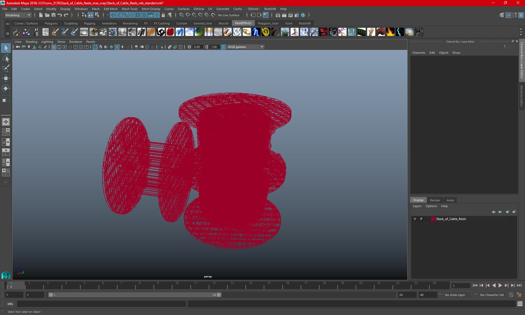Screen dimensions: 525x315
Task: Click the Maya logo icon at lower left
Action: [6, 275]
